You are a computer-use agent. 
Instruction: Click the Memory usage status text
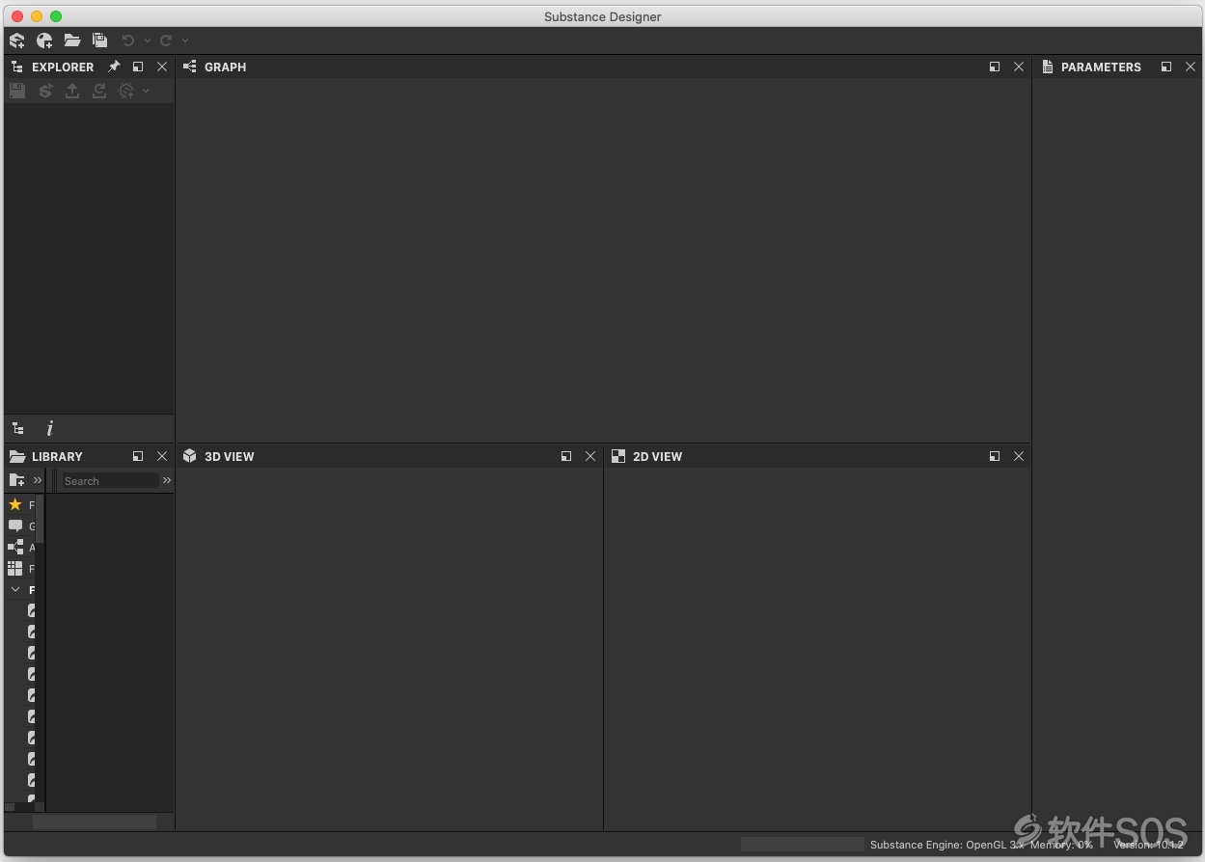[x=1061, y=845]
